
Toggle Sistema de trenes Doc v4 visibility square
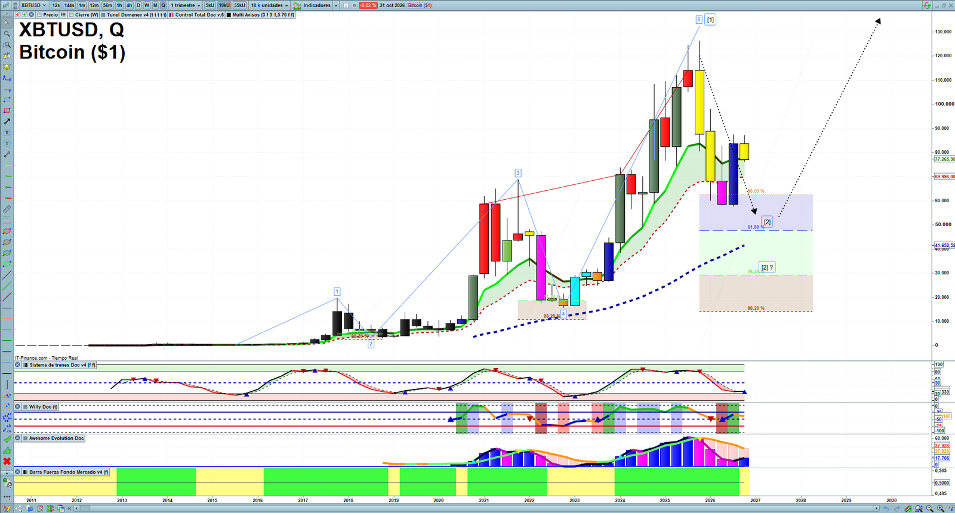(25, 365)
